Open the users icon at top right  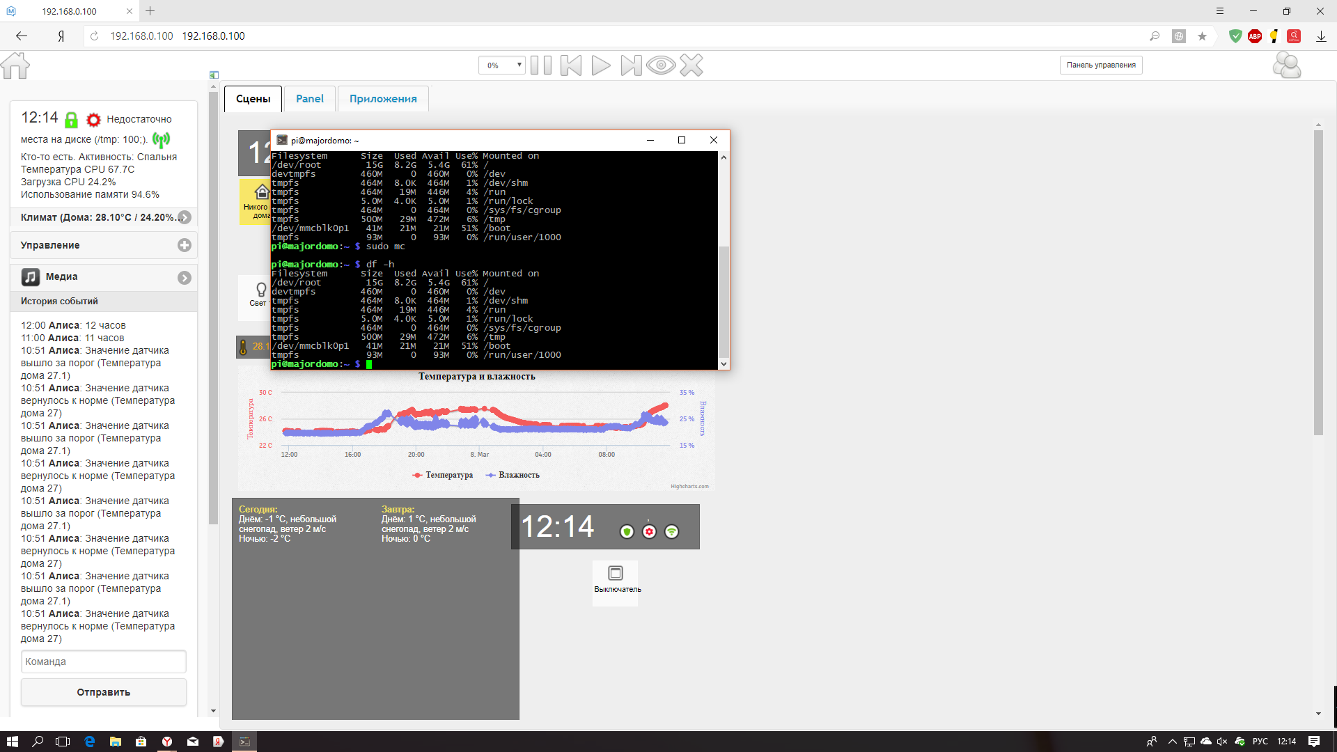[x=1286, y=65]
